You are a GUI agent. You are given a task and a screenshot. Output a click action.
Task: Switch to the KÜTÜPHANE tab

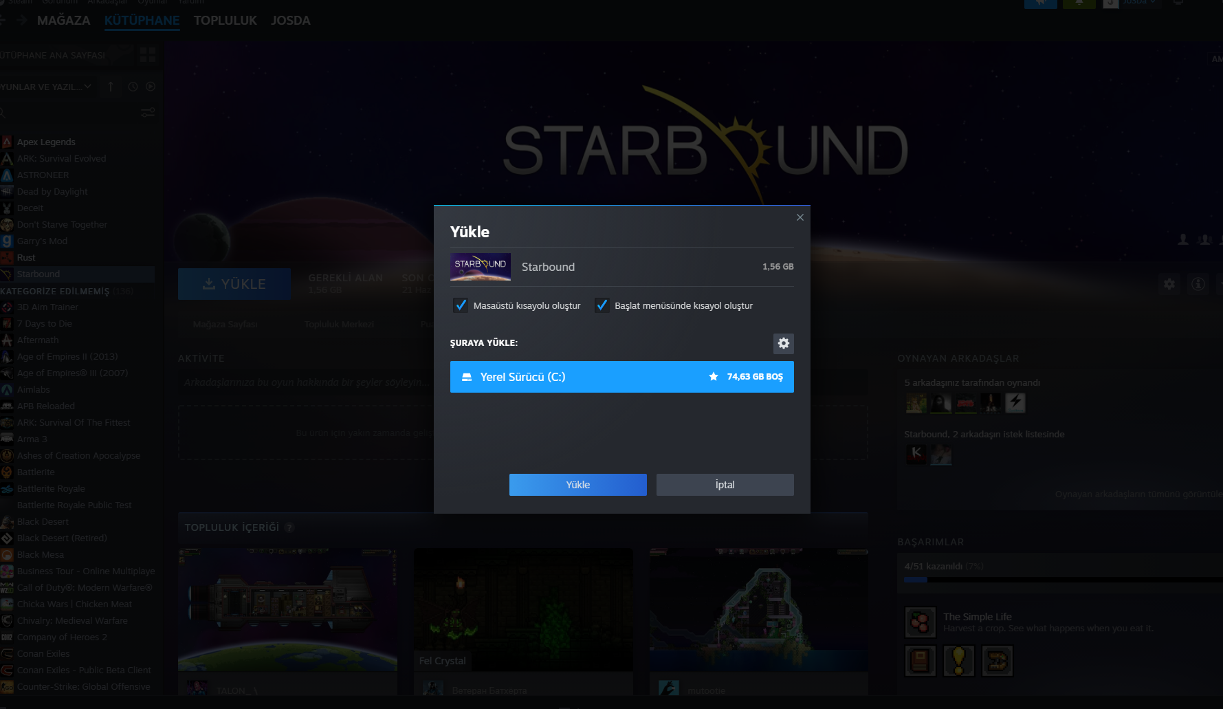(x=142, y=21)
